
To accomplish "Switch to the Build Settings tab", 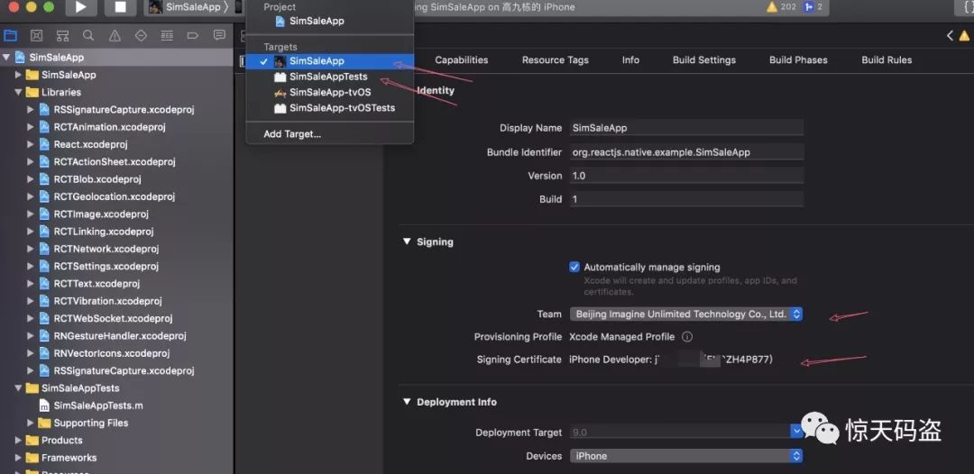I will tap(704, 60).
